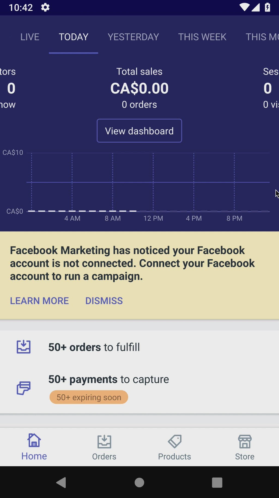Open Android recent apps square button
Viewport: 279px width, 498px height.
217,482
